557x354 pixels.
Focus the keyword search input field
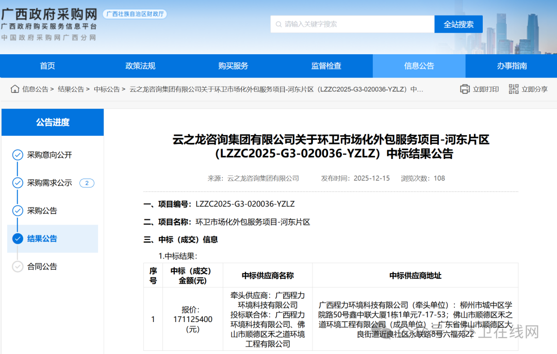352,24
